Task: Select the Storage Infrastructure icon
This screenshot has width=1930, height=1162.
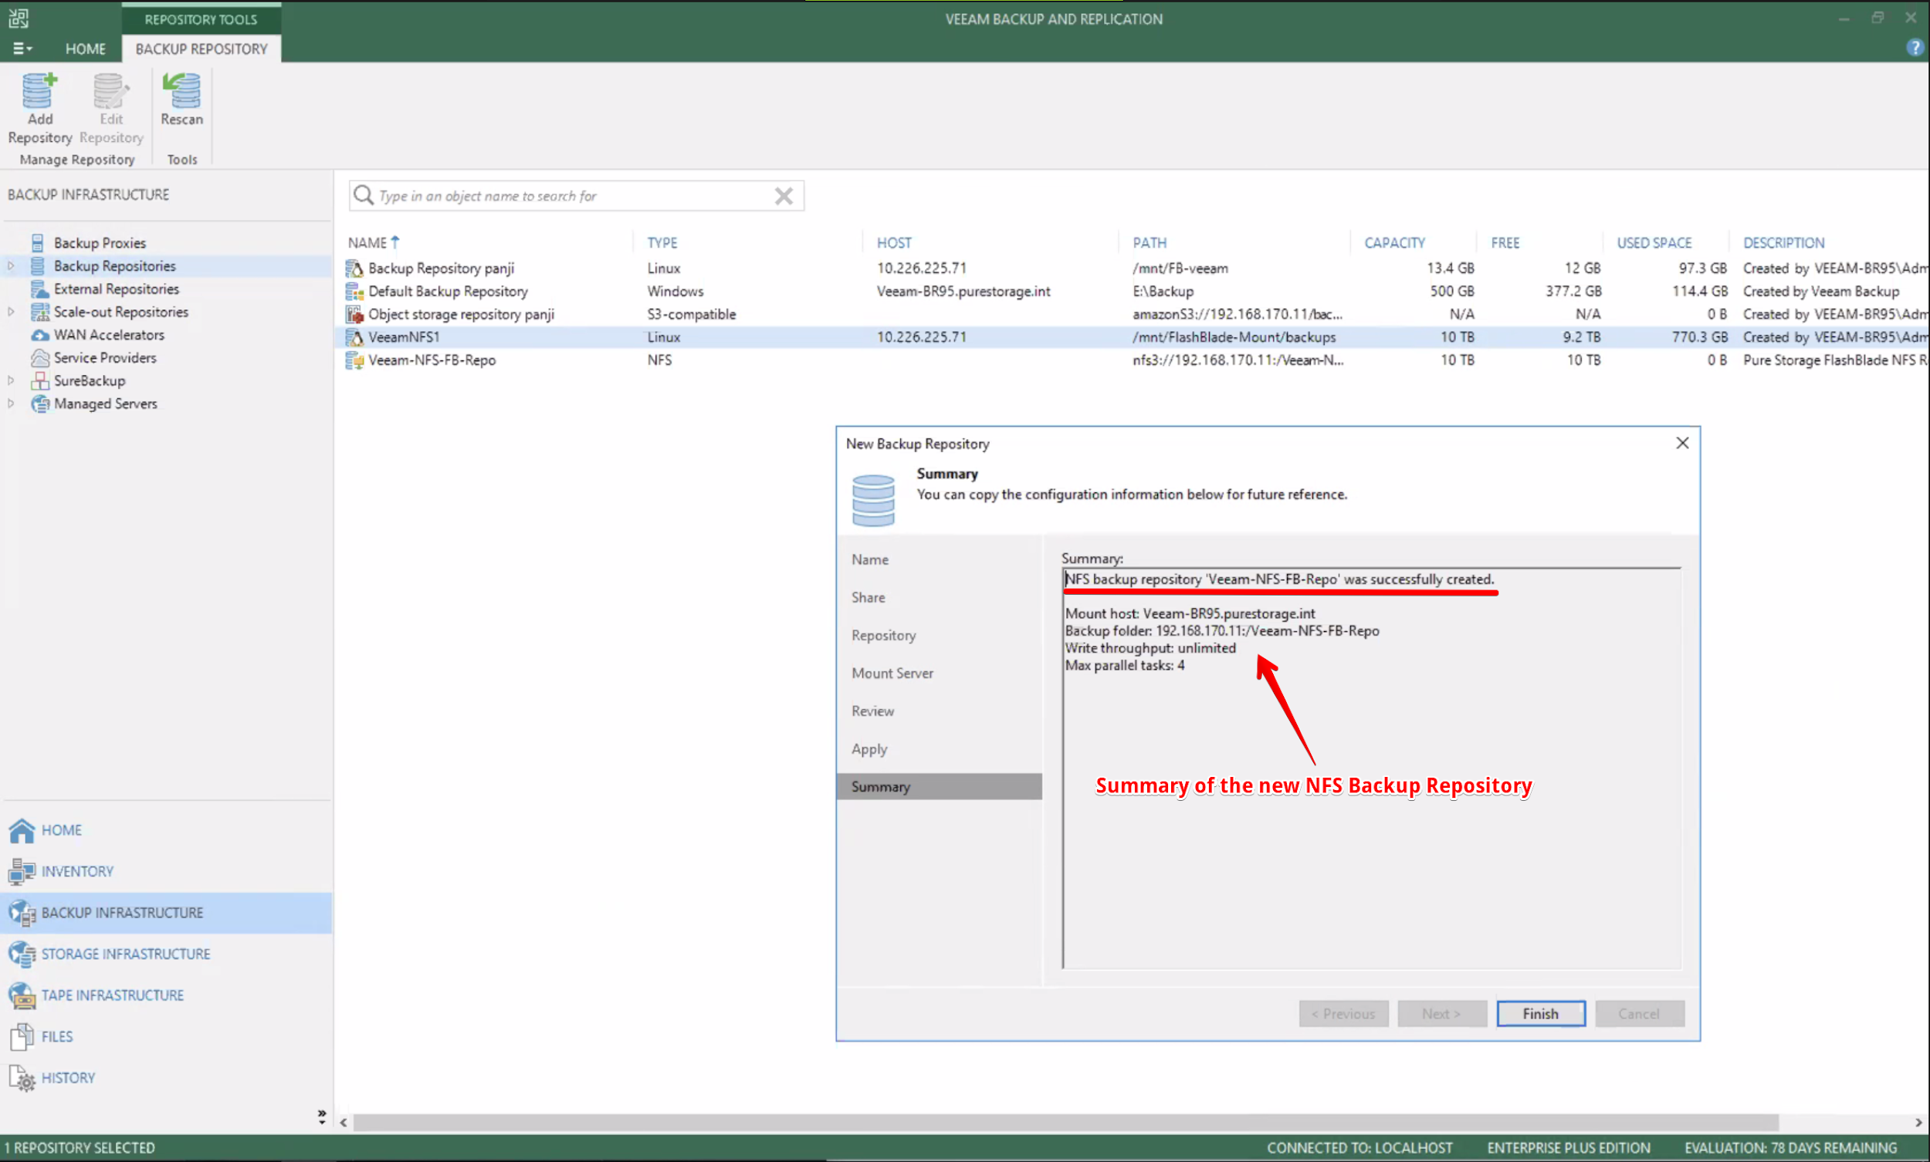Action: [22, 952]
